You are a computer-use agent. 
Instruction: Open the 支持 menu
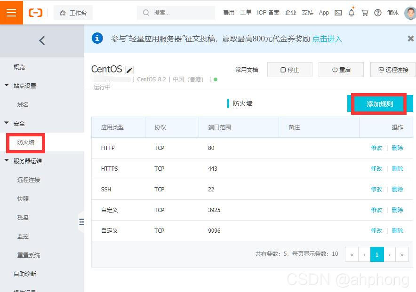click(x=307, y=12)
